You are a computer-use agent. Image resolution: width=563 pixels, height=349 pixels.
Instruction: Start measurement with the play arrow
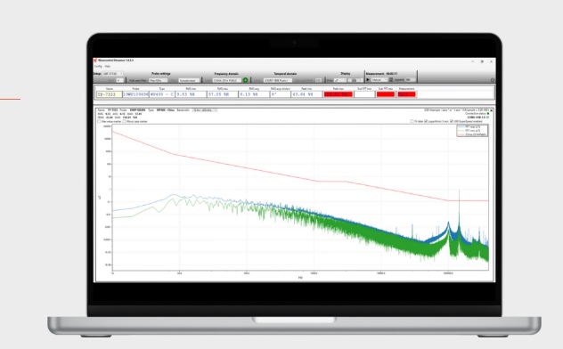coord(368,79)
